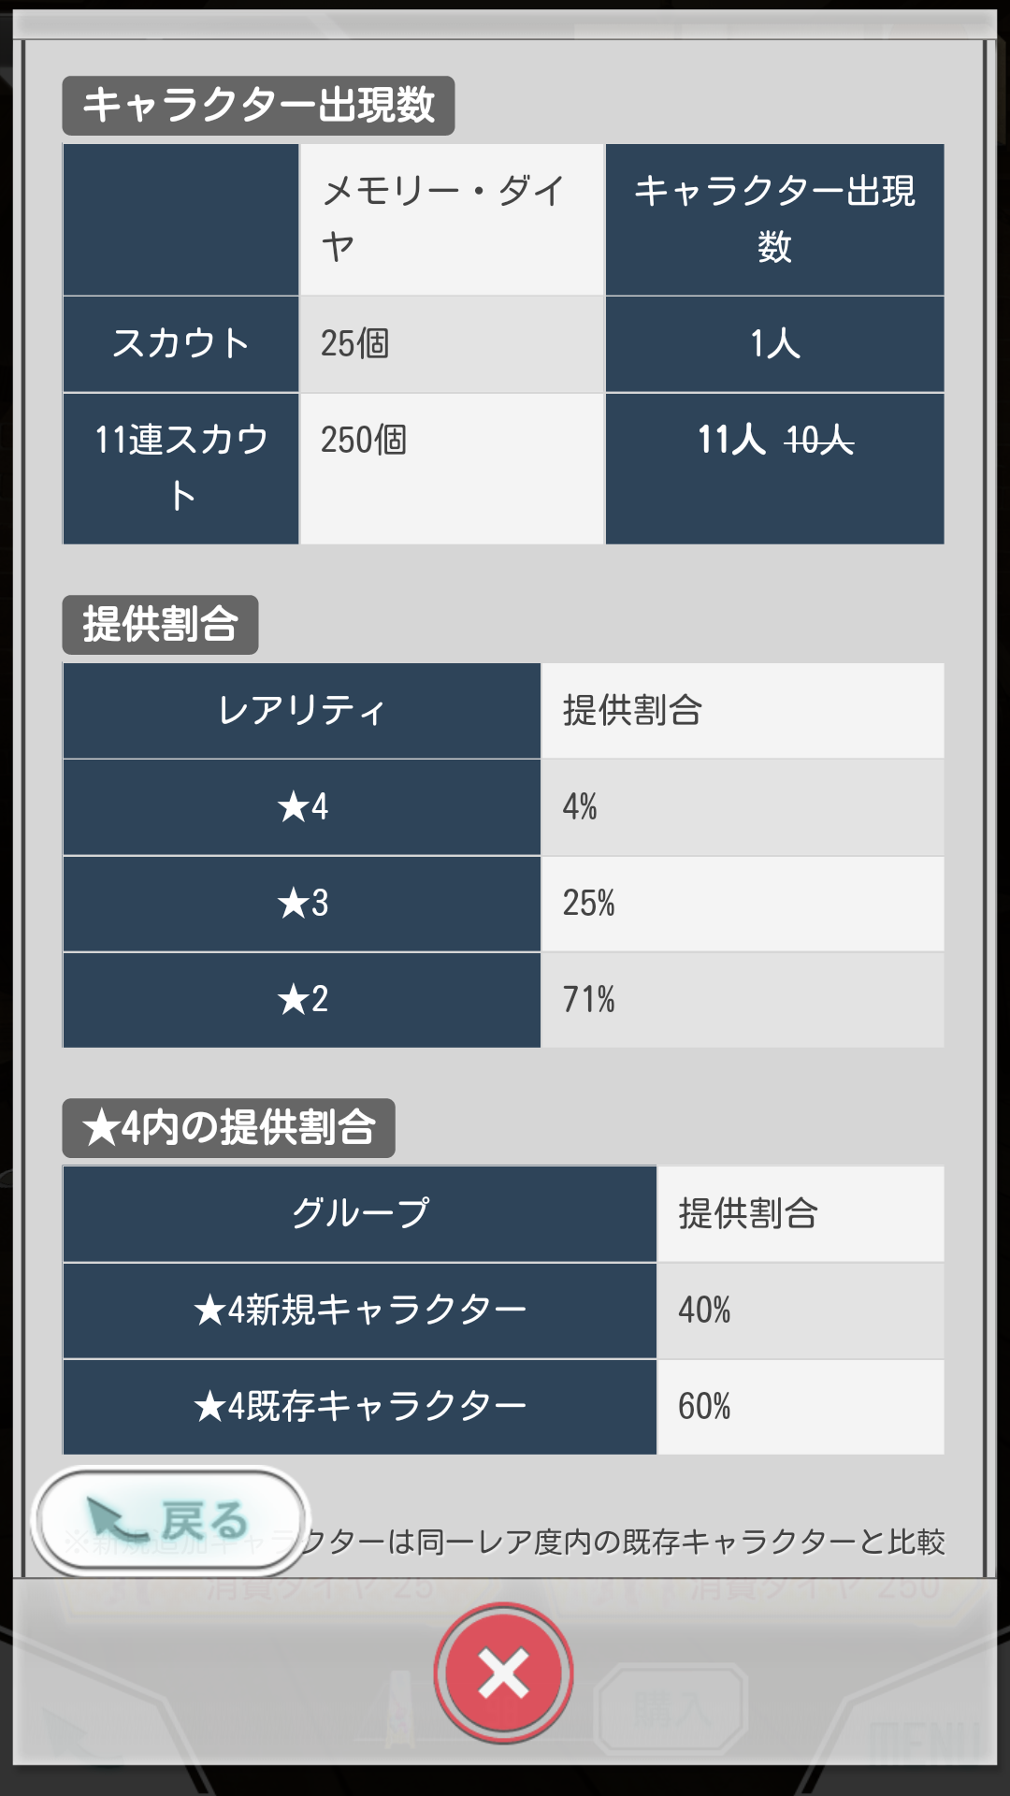The width and height of the screenshot is (1010, 1796).
Task: Tap the 25個 diamond cost cell
Action: click(x=452, y=343)
